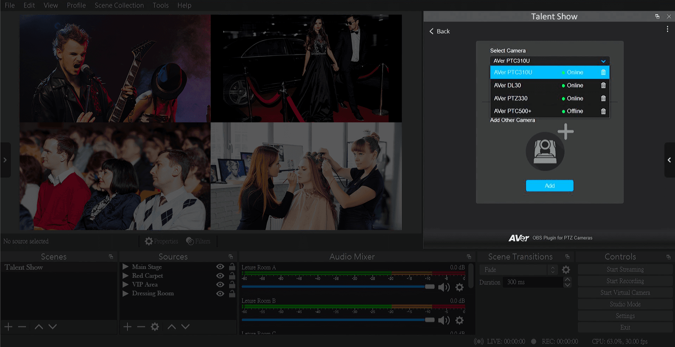Toggle lock on Main Stage source

coord(232,266)
